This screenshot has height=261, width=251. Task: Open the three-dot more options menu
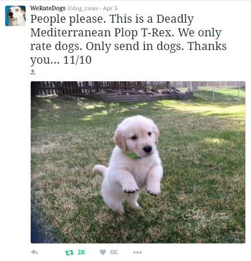(x=137, y=252)
